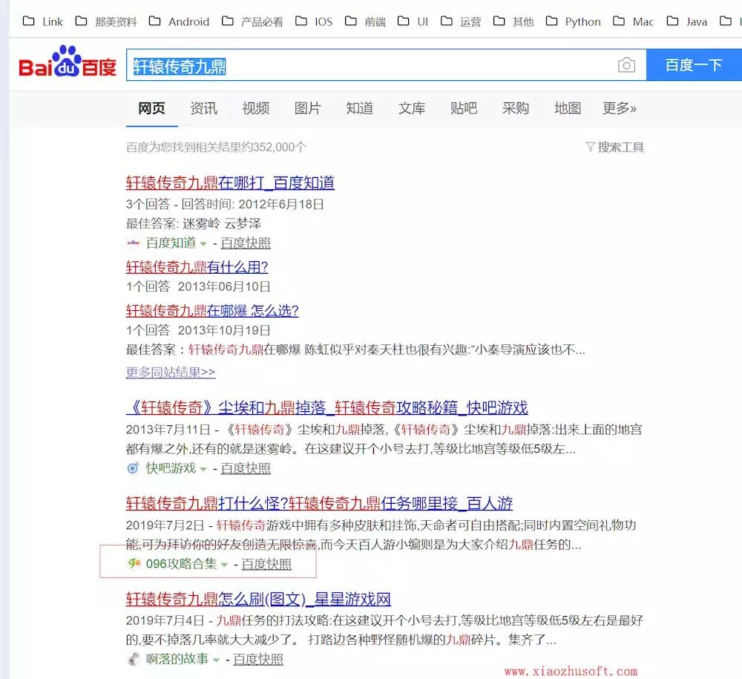
Task: Click the 百度知道 site icon under first result
Action: coord(135,242)
